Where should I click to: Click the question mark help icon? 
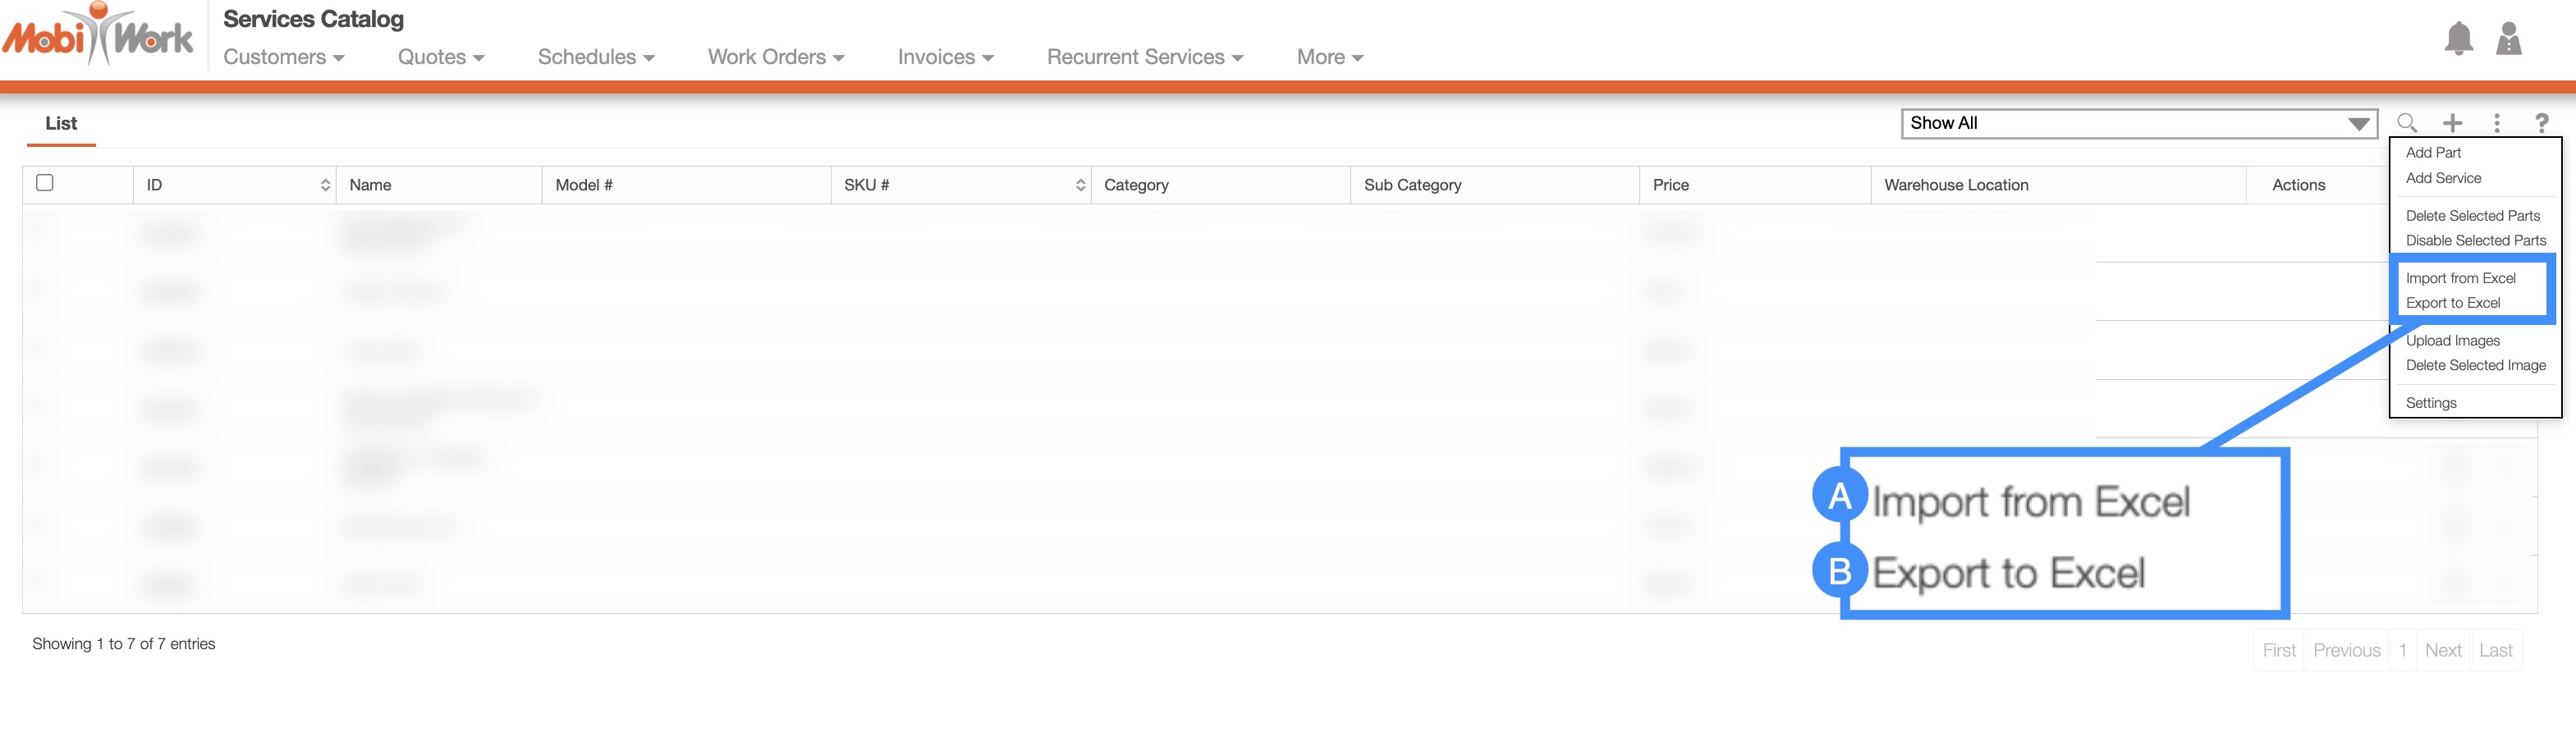tap(2541, 123)
